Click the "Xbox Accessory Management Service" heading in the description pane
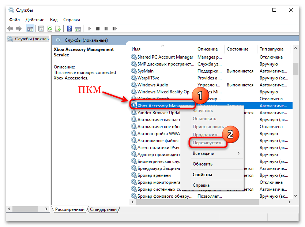Image resolution: width=305 pixels, height=227 pixels. pyautogui.click(x=84, y=52)
